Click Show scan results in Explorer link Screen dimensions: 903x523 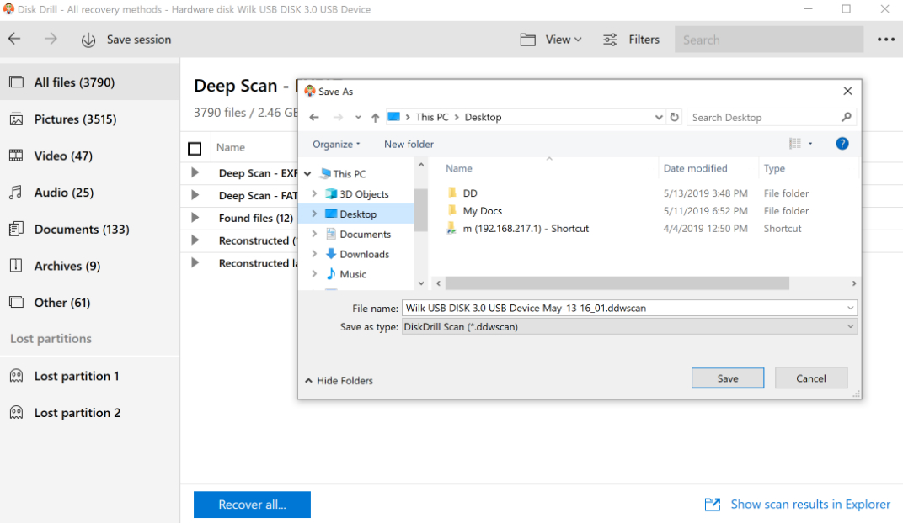[810, 505]
